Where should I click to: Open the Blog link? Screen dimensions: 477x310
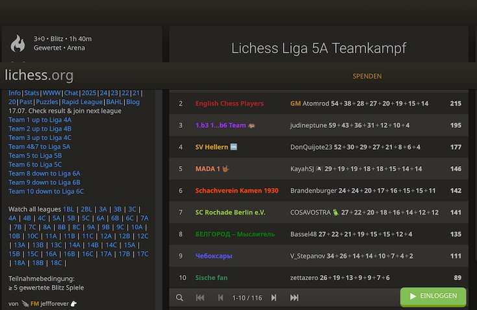[133, 102]
